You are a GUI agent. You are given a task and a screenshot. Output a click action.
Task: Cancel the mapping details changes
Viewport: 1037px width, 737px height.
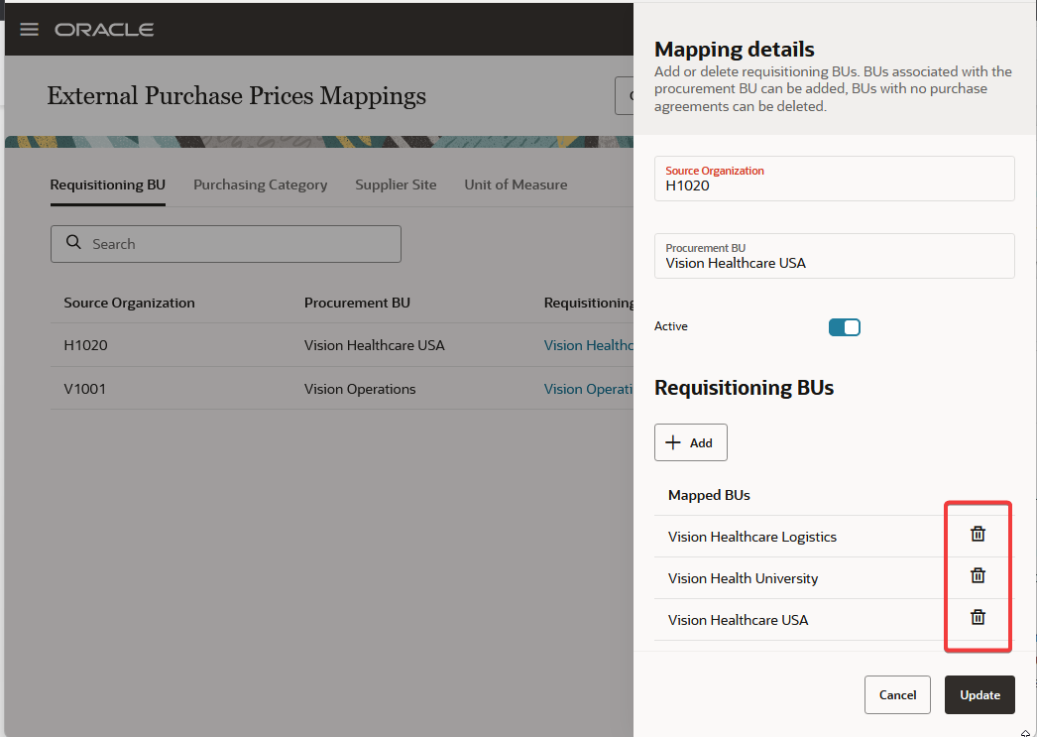(897, 695)
